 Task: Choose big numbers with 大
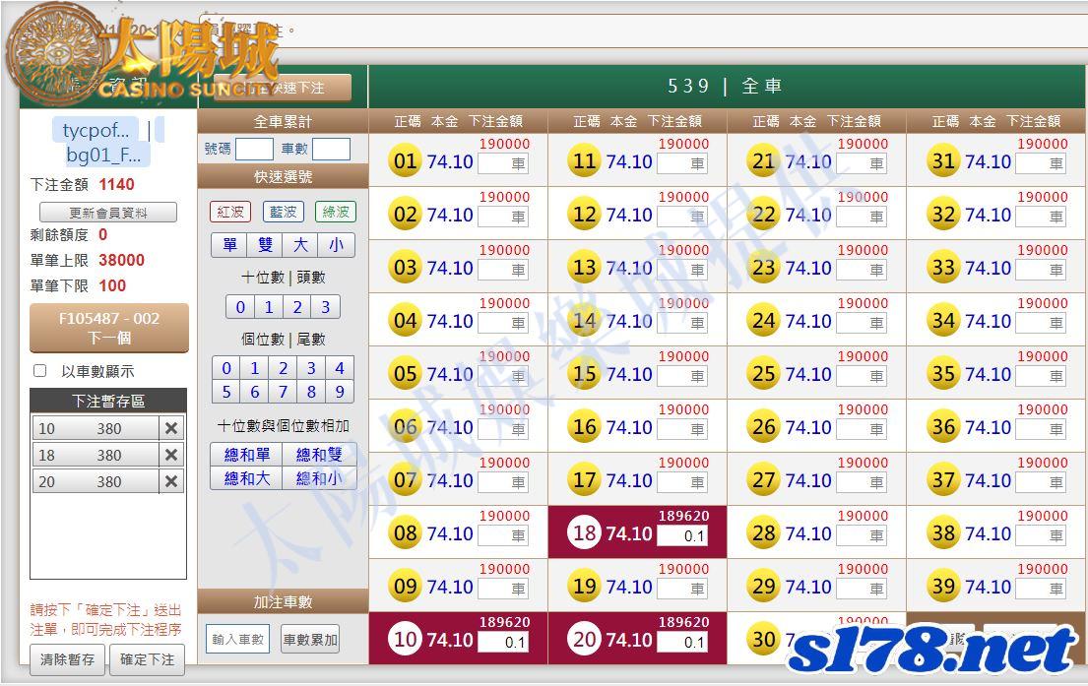pyautogui.click(x=300, y=245)
